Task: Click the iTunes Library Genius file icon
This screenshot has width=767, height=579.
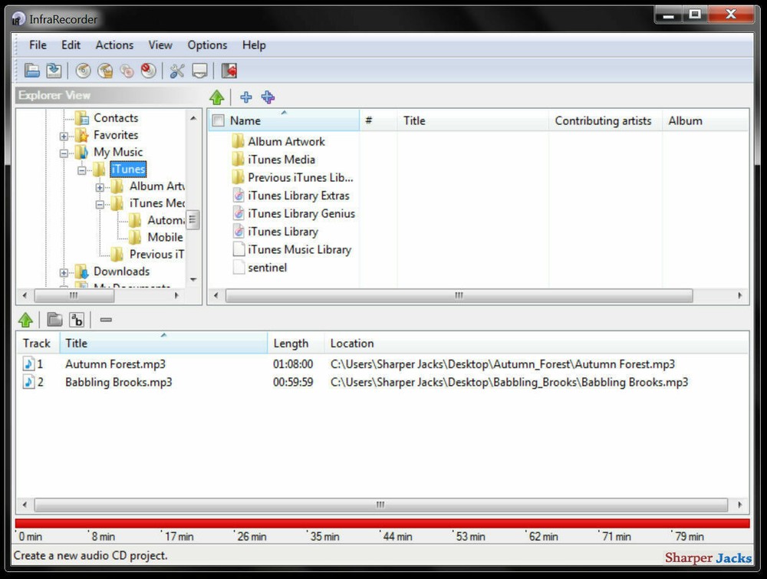Action: pos(239,213)
